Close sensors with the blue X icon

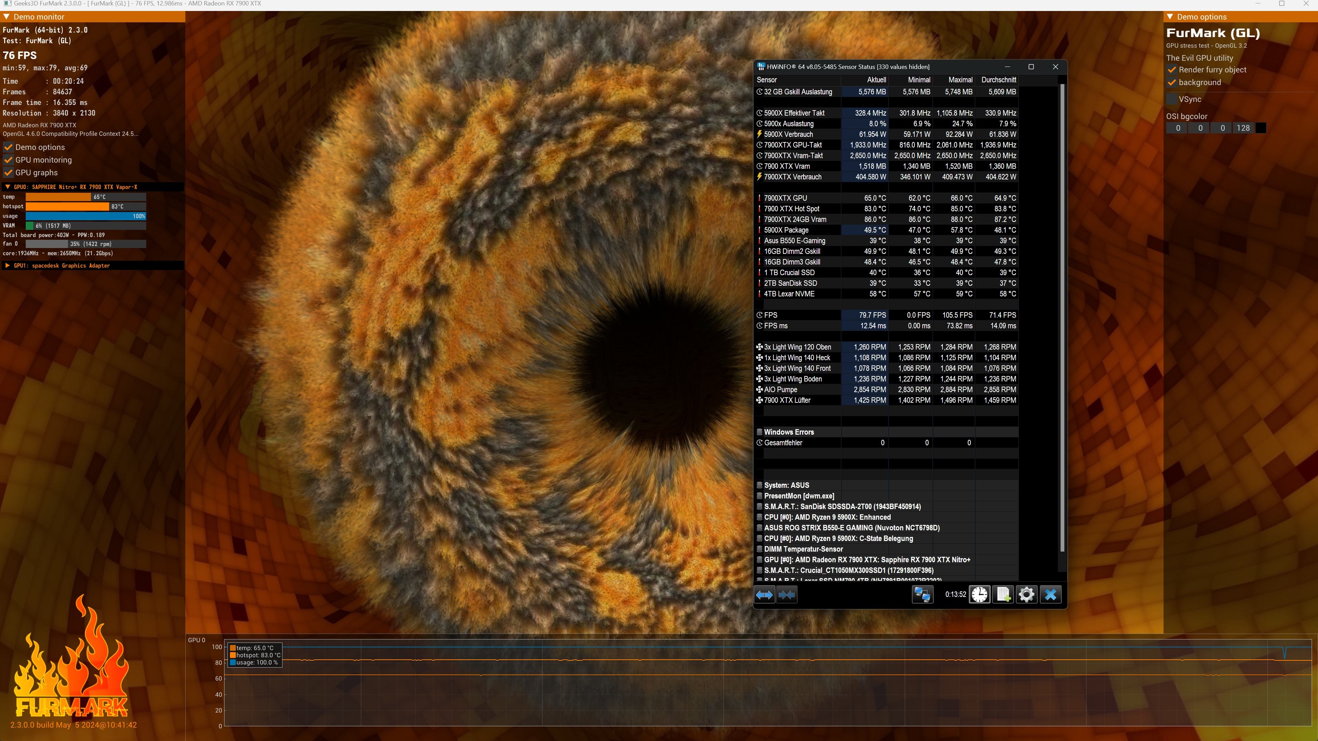tap(1050, 595)
